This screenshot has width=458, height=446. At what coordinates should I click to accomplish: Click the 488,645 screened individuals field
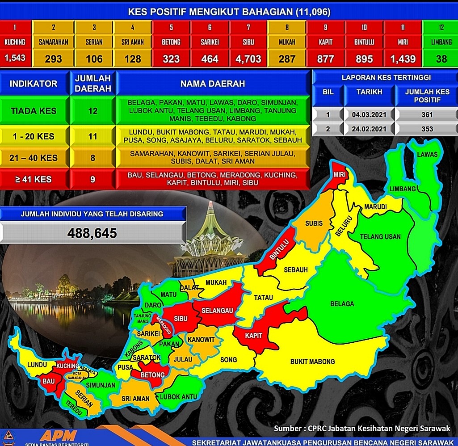(92, 233)
